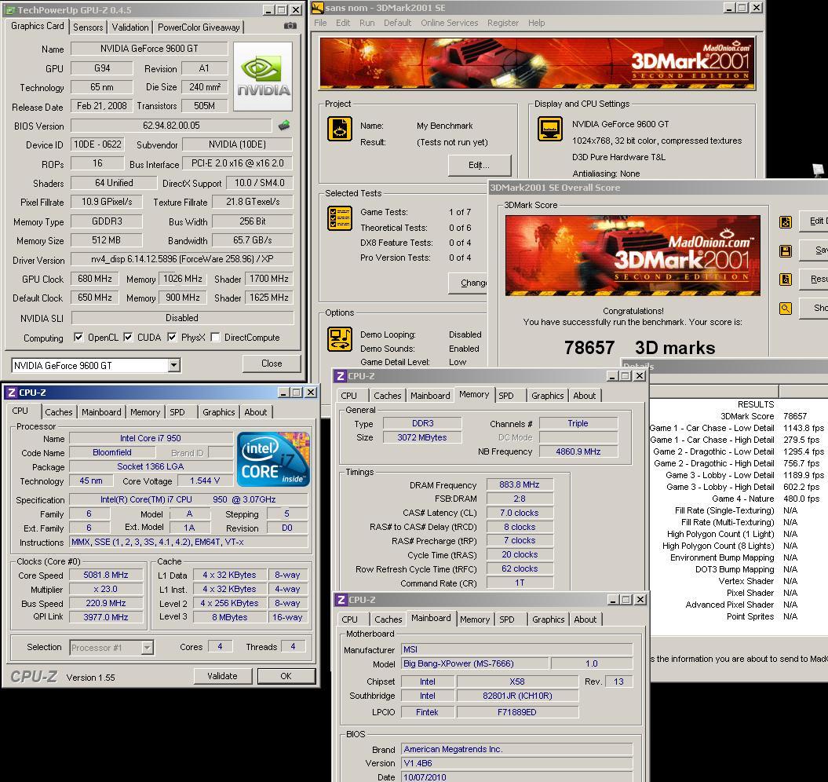Click the Validate button in CPU-Z
This screenshot has width=828, height=782.
[222, 676]
